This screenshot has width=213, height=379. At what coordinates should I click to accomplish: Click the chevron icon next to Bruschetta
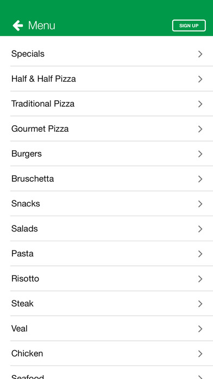pos(200,179)
